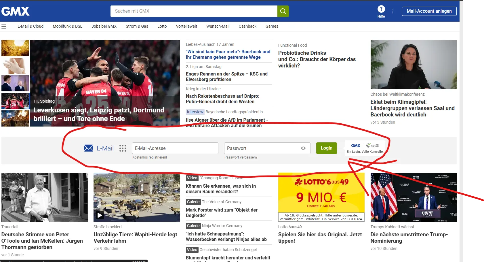Image resolution: width=484 pixels, height=262 pixels.
Task: Click Kostenlos registrieren link
Action: tap(150, 157)
